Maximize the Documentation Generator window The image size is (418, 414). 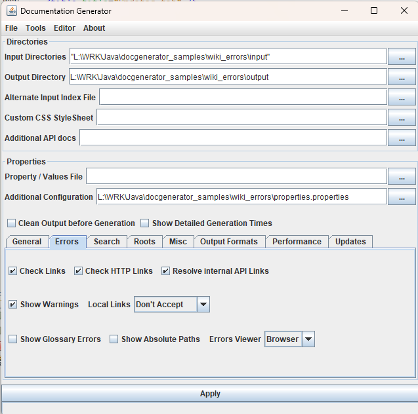click(374, 11)
